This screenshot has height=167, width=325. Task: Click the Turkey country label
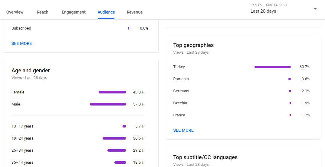(179, 67)
